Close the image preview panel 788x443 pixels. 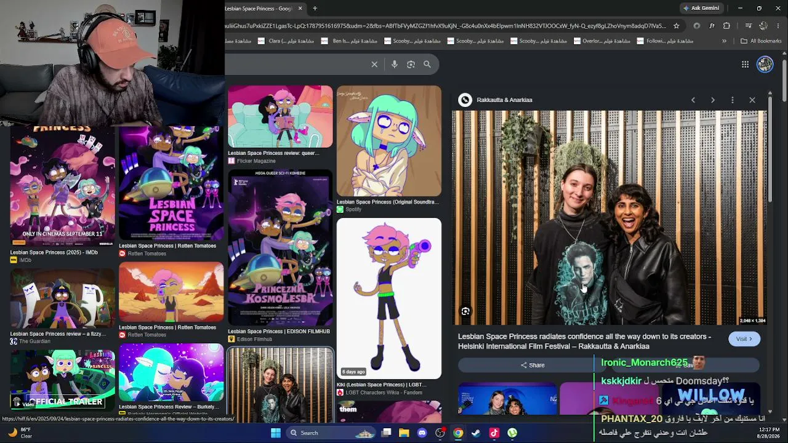[x=752, y=100]
